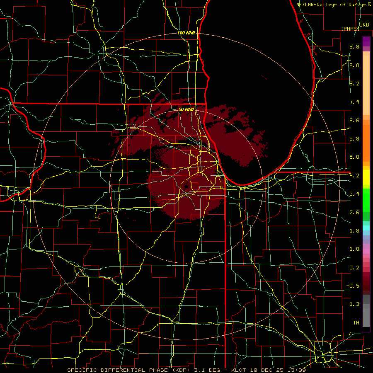Click the OKD label above the color scale
This screenshot has height=373, width=373.
[364, 25]
